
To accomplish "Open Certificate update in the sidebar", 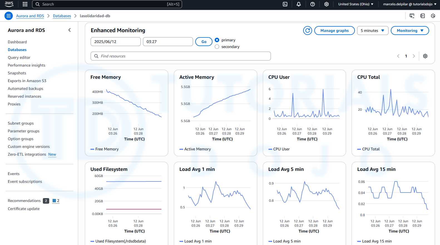I will pos(24,209).
